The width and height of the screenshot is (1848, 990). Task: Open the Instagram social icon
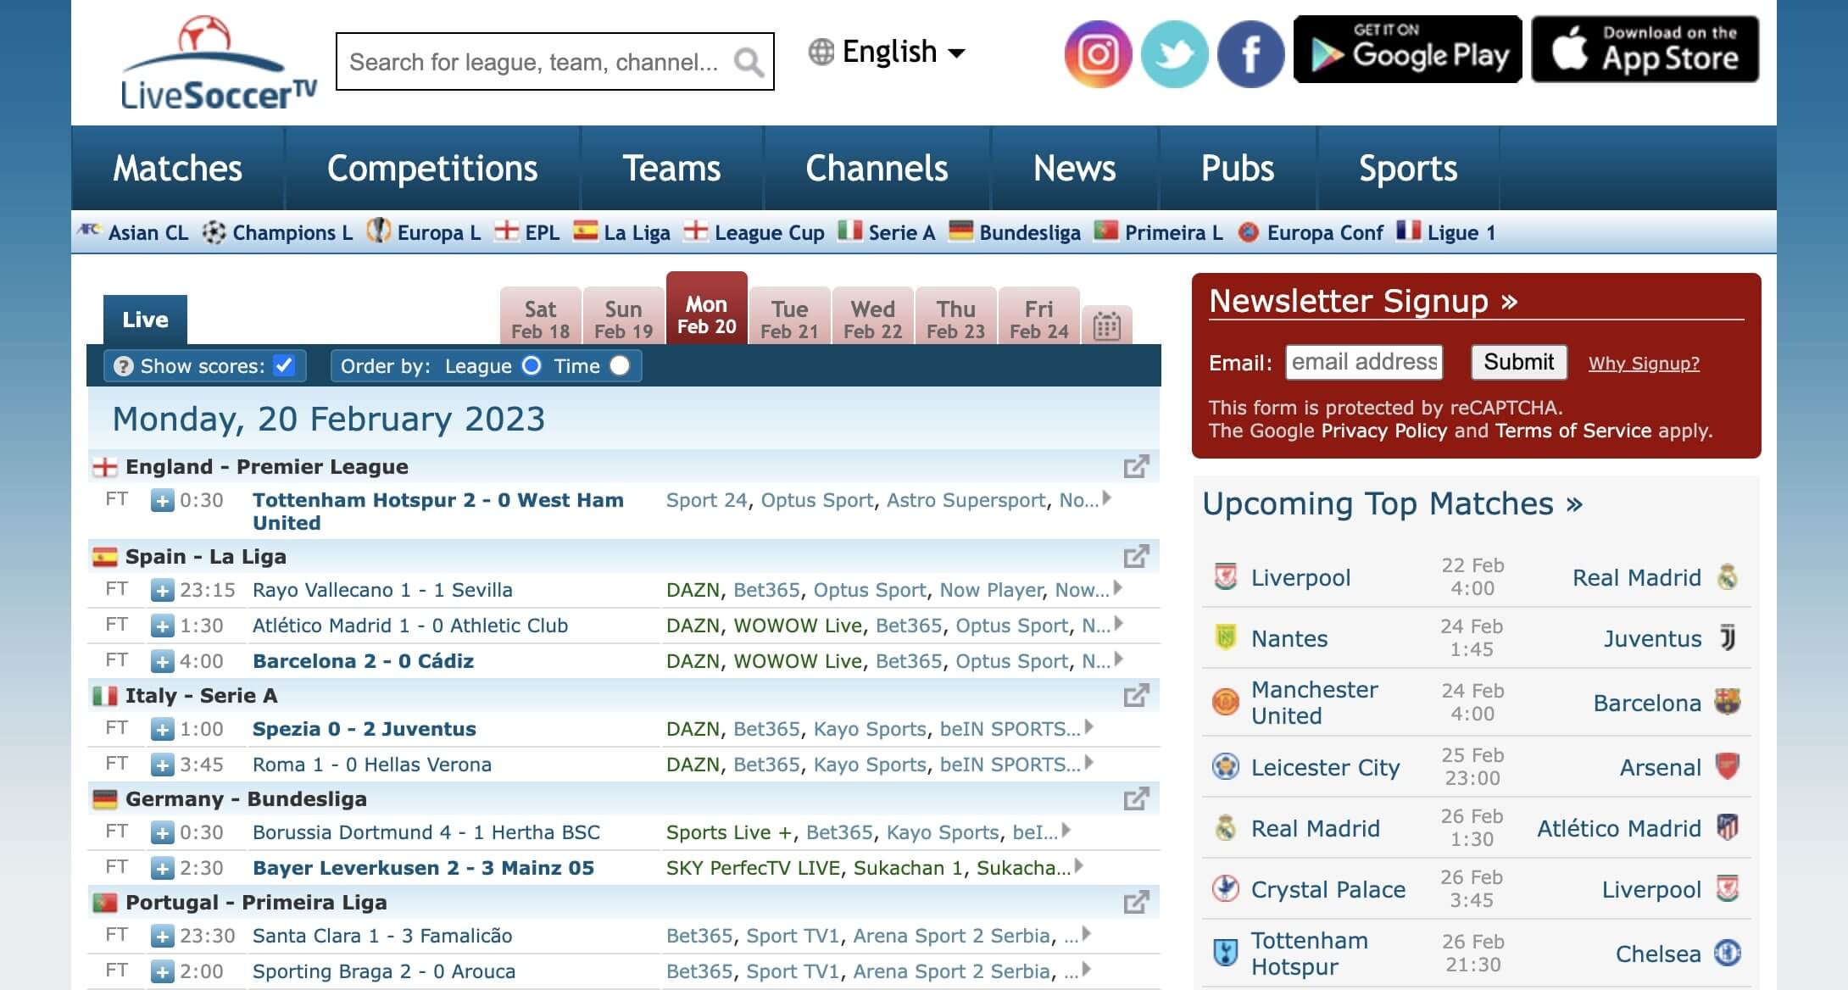pos(1098,54)
